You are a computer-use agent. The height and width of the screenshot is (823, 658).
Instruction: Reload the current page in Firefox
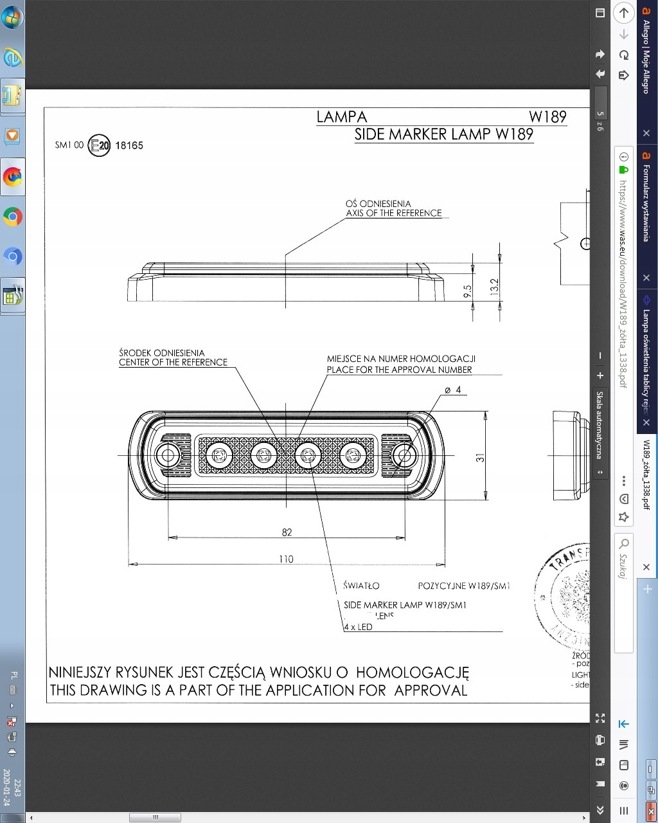click(623, 55)
